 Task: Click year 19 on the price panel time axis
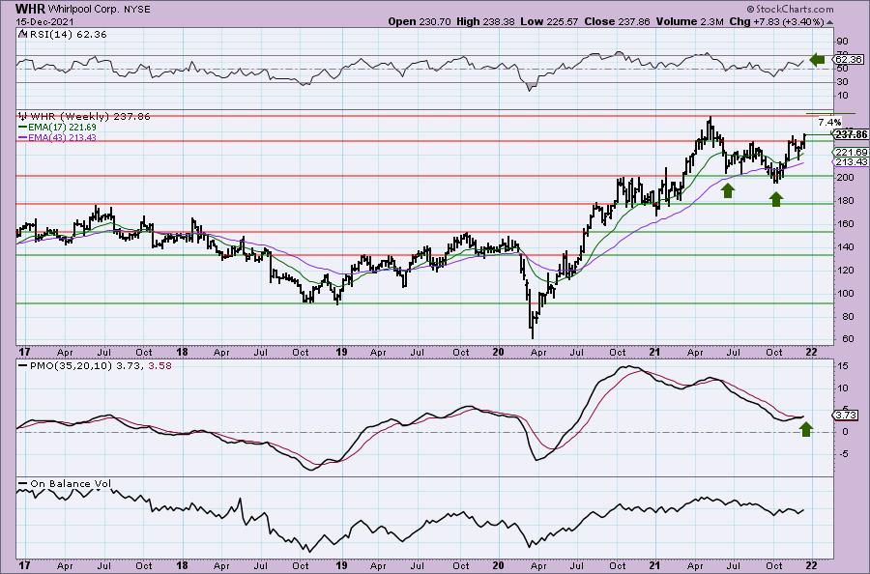pyautogui.click(x=341, y=352)
